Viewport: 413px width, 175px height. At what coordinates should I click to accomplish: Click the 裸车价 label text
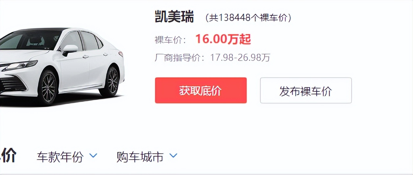pyautogui.click(x=170, y=40)
